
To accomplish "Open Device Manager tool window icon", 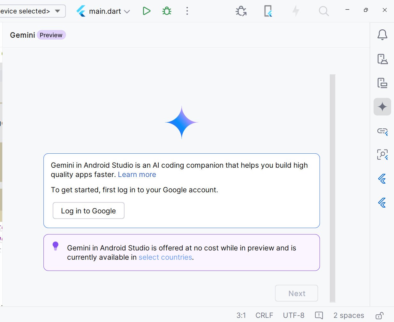I will (382, 59).
